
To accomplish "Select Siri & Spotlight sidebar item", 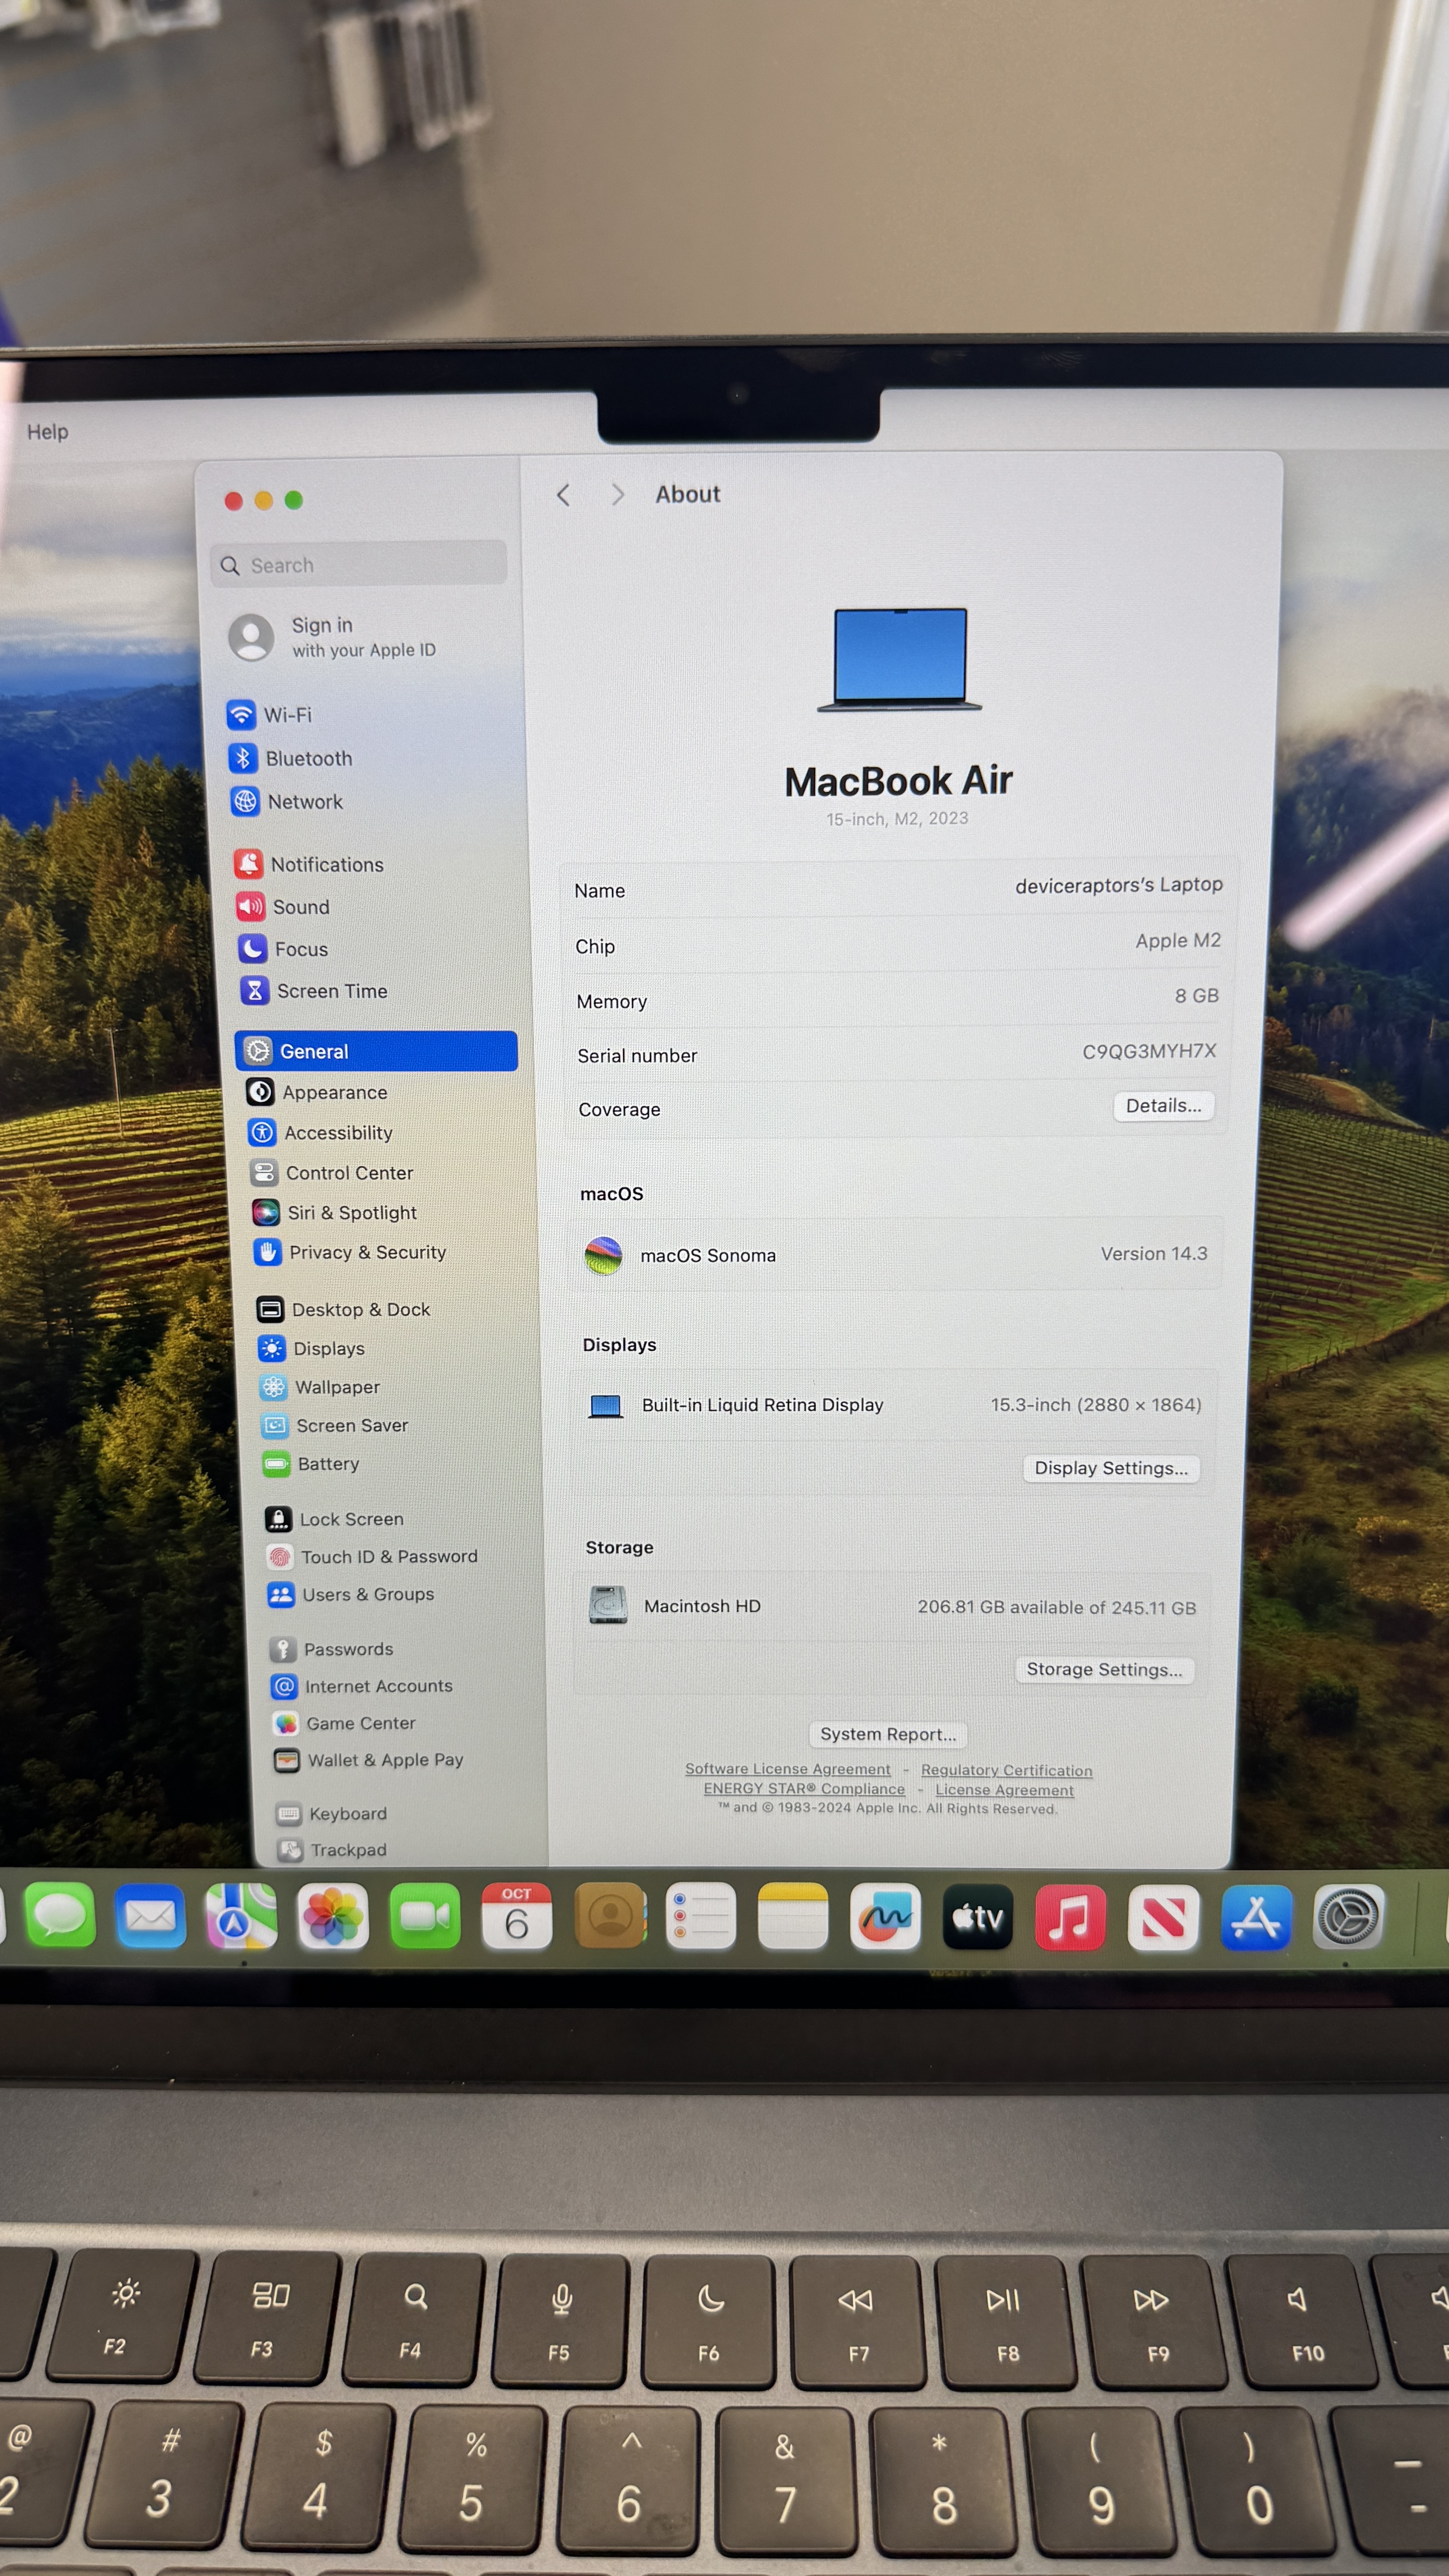I will tap(351, 1213).
